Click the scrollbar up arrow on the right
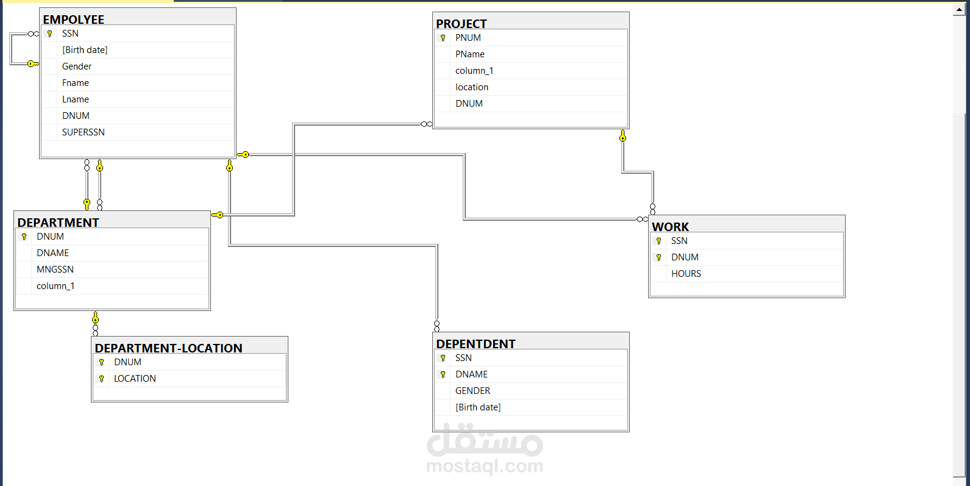The image size is (970, 486). pyautogui.click(x=958, y=9)
